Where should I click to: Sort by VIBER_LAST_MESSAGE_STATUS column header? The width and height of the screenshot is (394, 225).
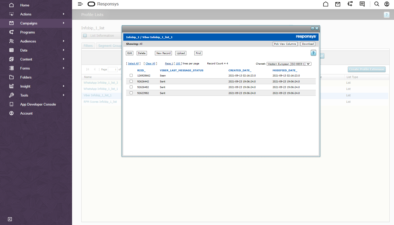click(181, 70)
